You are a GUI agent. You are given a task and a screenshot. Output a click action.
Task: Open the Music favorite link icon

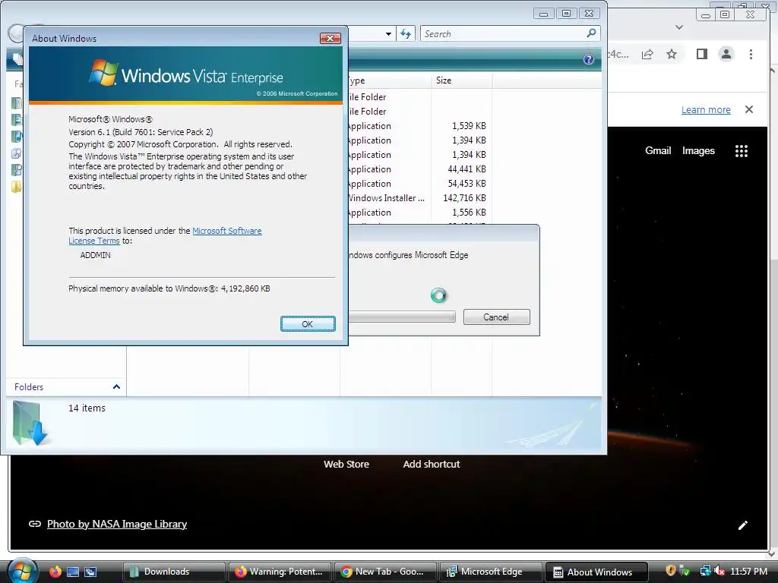17,136
